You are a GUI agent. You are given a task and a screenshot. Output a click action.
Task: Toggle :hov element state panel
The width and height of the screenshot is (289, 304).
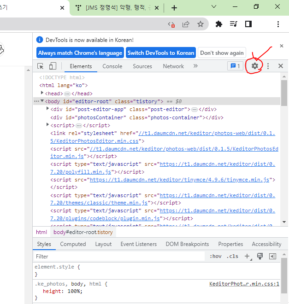coord(216,256)
